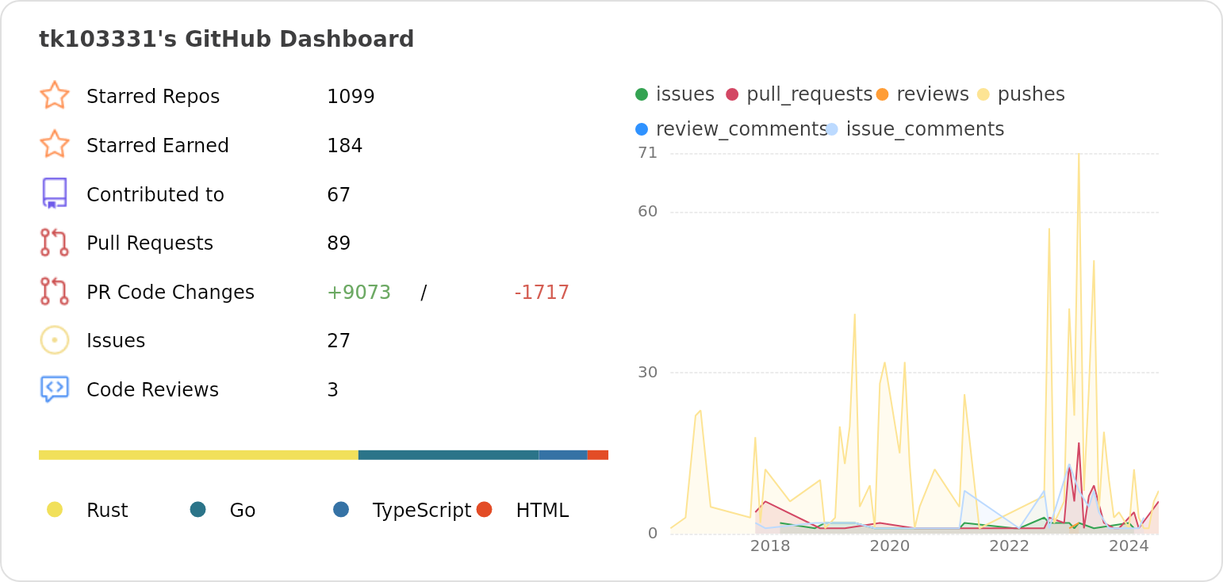Click the Contributed to repository icon
1223x582 pixels.
pyautogui.click(x=55, y=193)
